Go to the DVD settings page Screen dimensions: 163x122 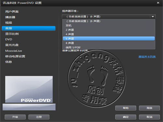tap(9, 39)
